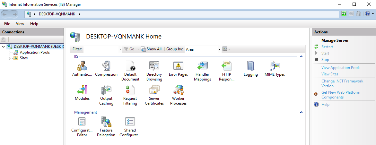Image resolution: width=376 pixels, height=145 pixels.
Task: Open the Compression feature
Action: click(x=106, y=68)
